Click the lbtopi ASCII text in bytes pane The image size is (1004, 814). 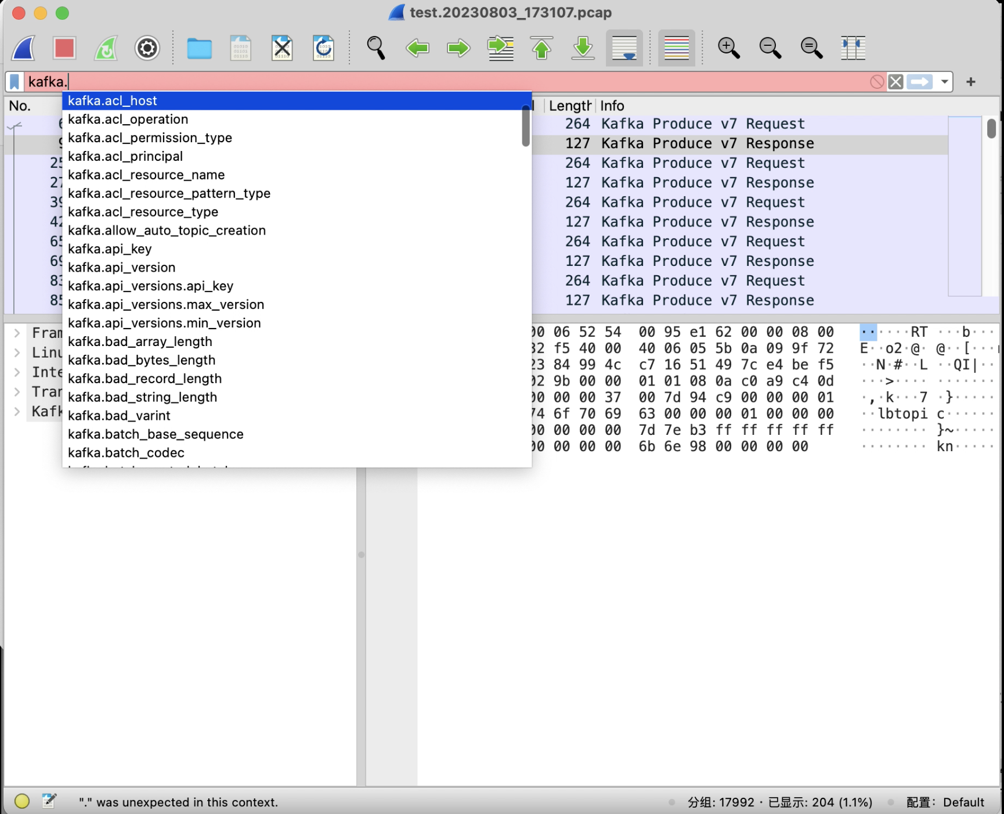tap(902, 413)
